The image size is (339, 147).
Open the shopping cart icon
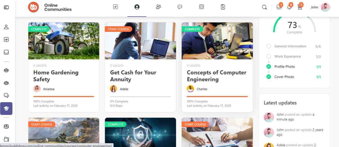pos(300,7)
